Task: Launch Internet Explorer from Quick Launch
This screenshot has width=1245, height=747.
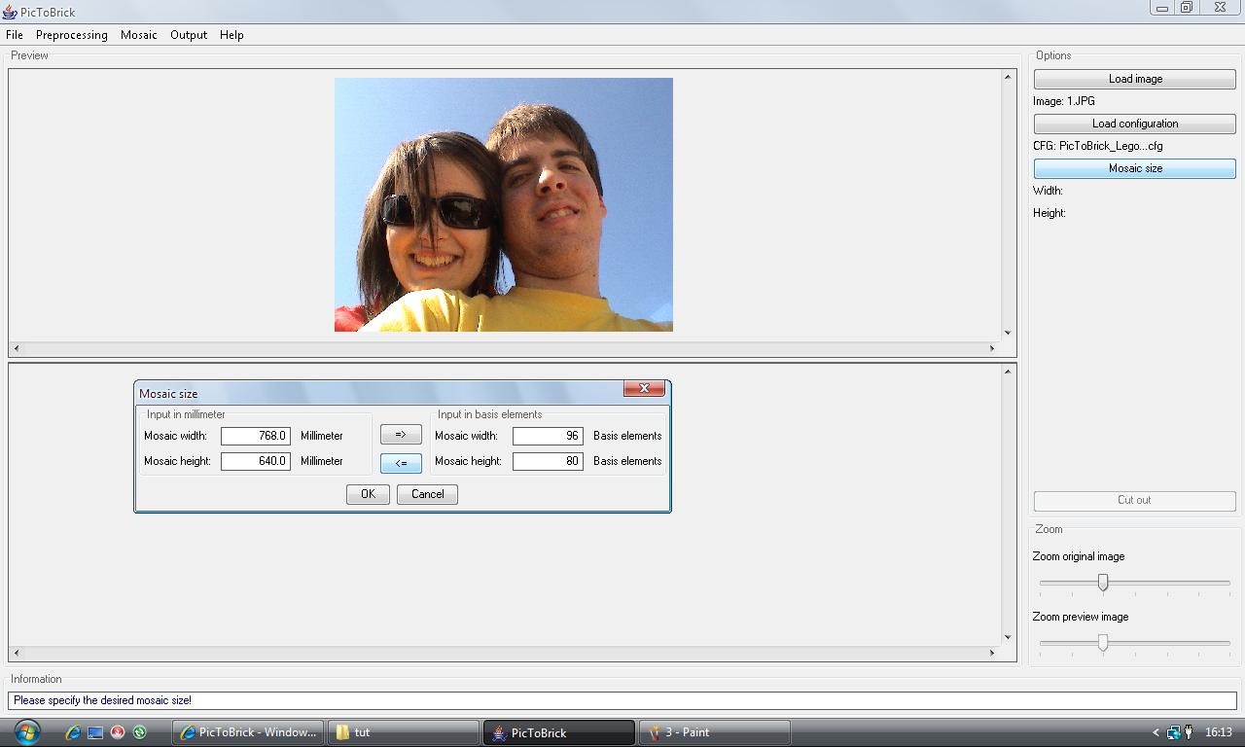Action: click(73, 732)
